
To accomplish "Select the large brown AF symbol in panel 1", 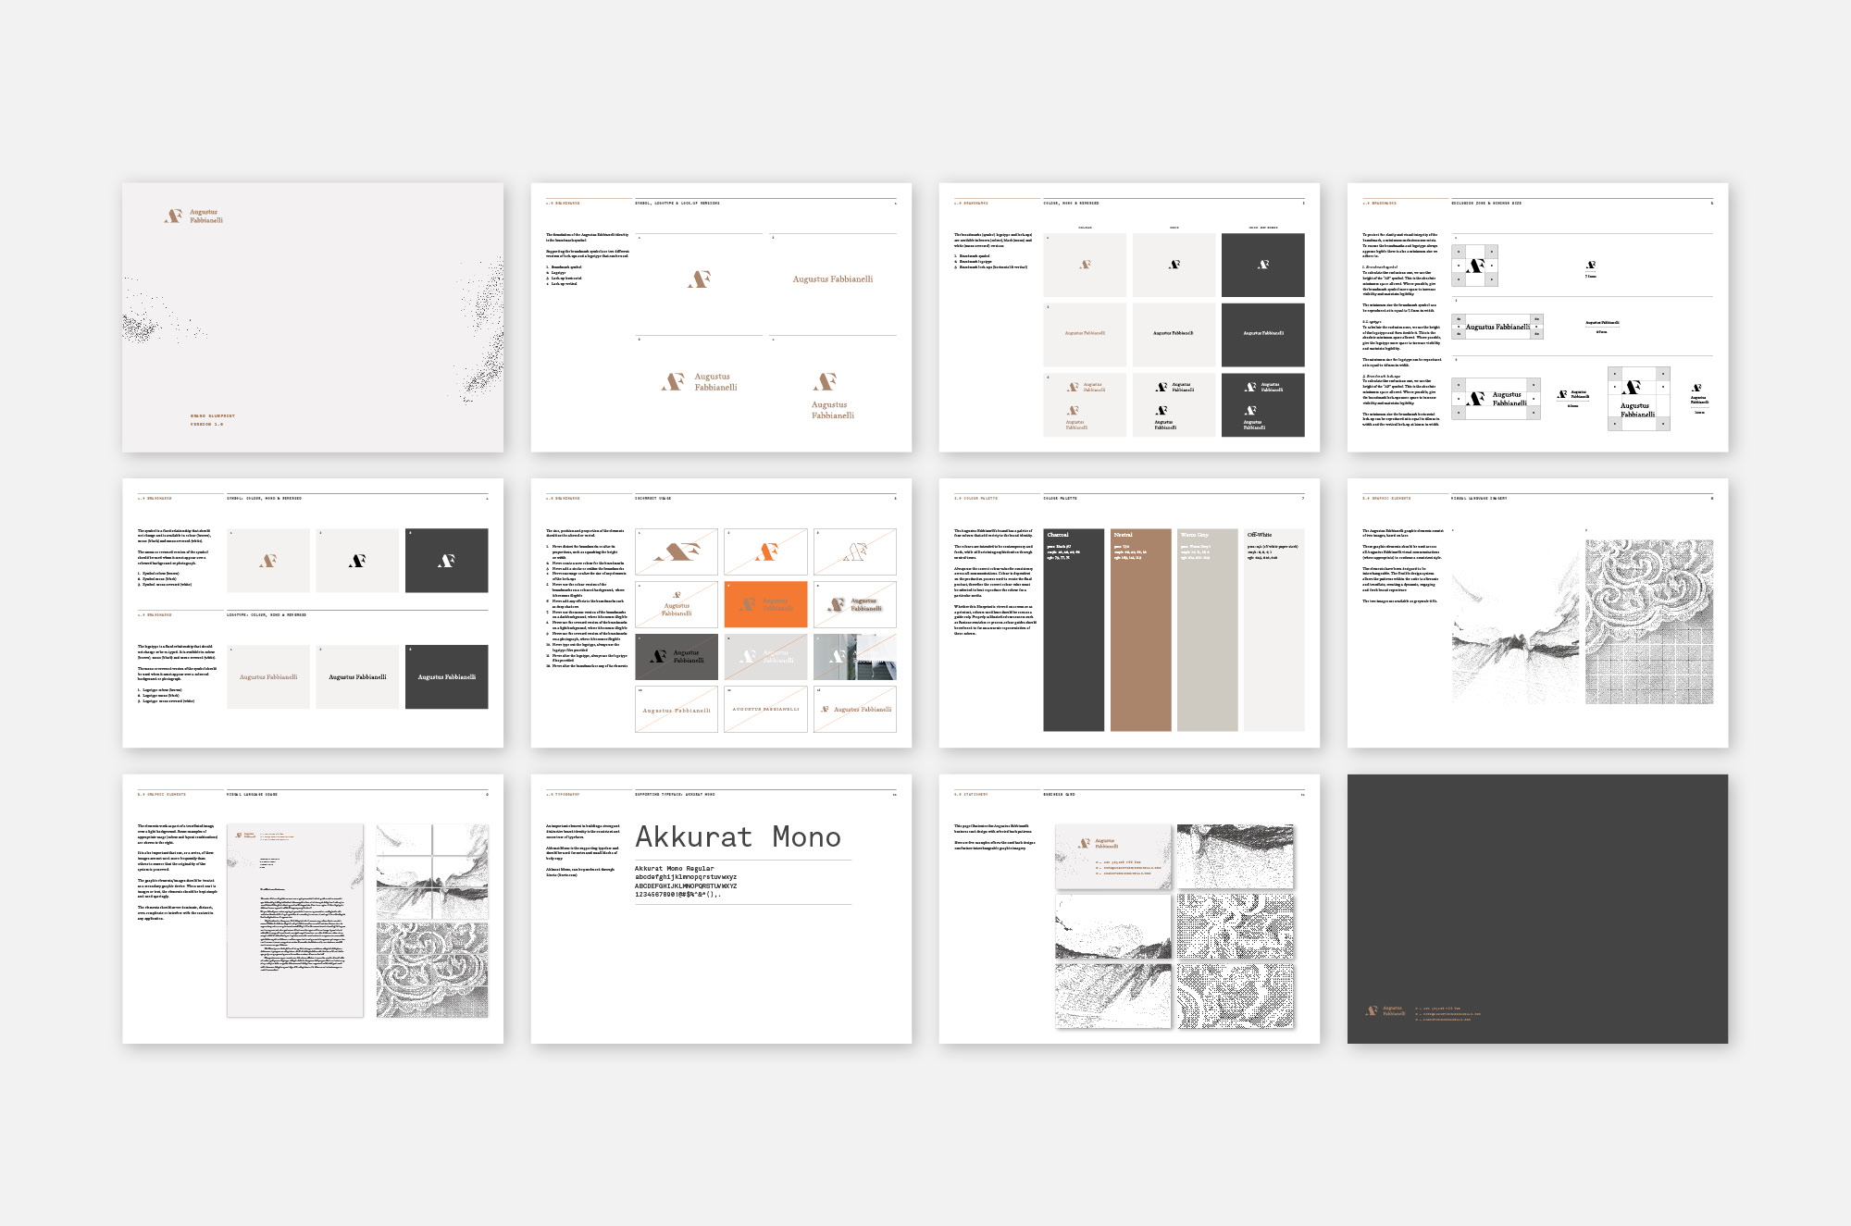I will point(700,279).
